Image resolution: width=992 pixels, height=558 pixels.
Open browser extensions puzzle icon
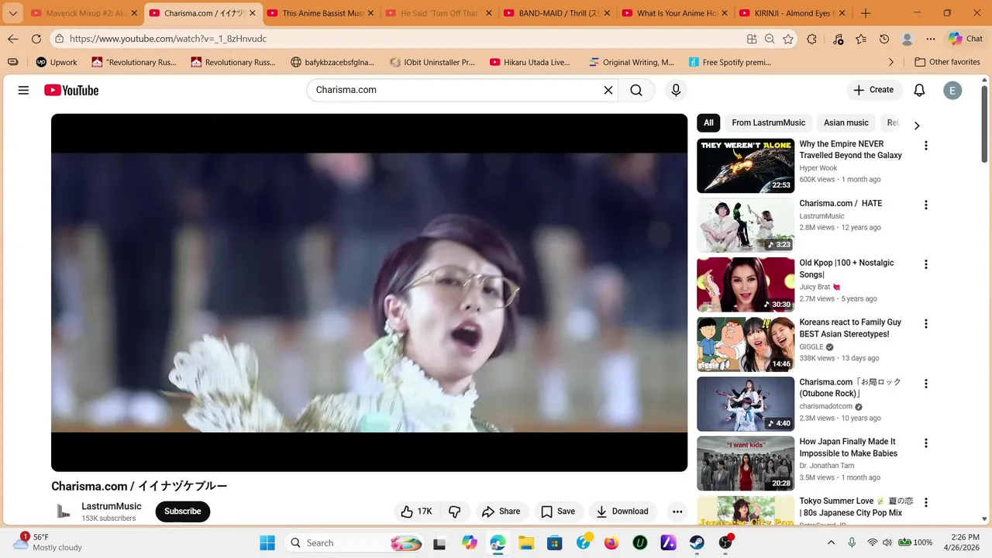pyautogui.click(x=812, y=39)
